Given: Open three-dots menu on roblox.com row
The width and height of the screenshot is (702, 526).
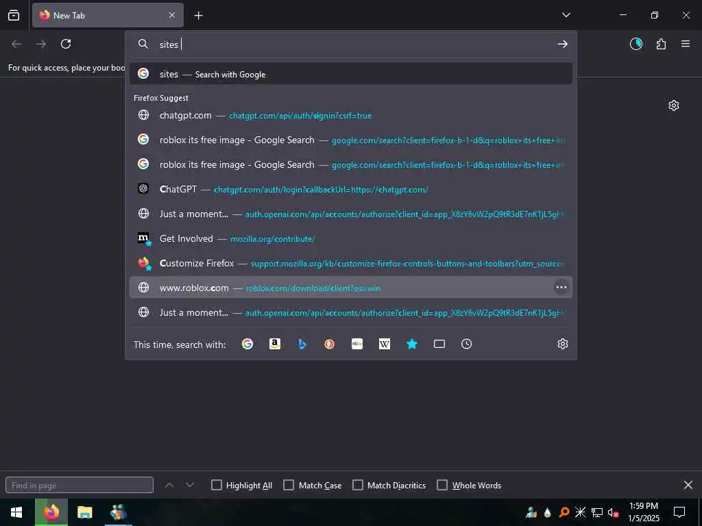Looking at the screenshot, I should tap(561, 287).
